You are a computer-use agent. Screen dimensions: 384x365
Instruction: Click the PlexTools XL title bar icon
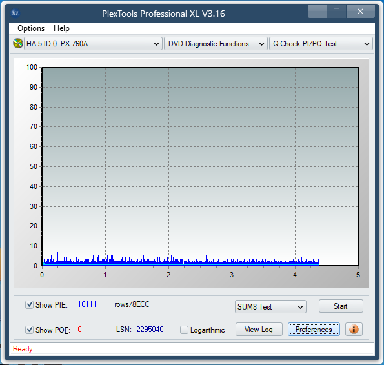click(x=15, y=13)
